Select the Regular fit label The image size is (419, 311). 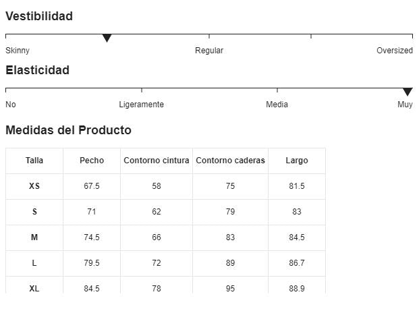point(209,51)
